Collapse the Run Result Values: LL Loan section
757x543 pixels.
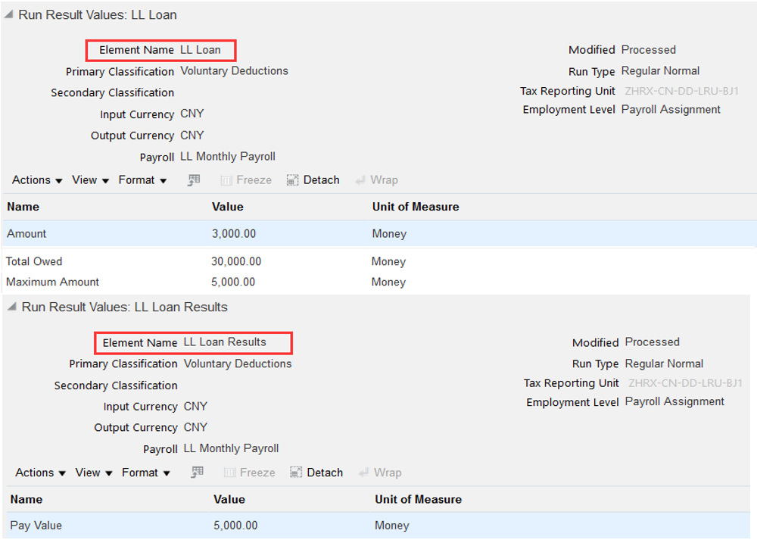pyautogui.click(x=8, y=15)
